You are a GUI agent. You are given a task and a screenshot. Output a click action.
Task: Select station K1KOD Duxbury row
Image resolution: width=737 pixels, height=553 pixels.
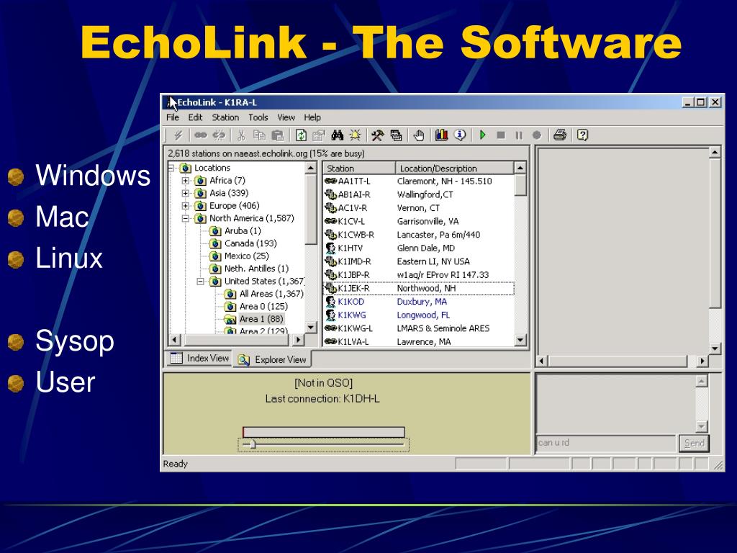click(418, 302)
